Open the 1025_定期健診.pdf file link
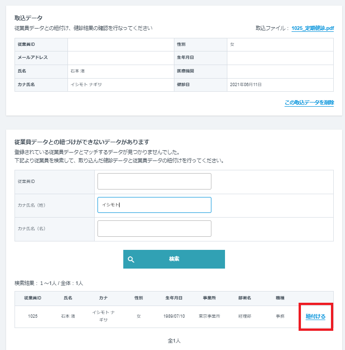This screenshot has height=350, width=345. point(313,29)
